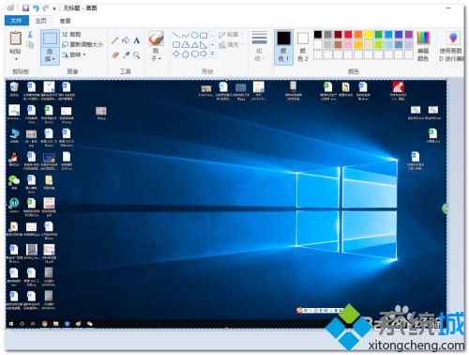Toggle Color 2 as active color
The height and width of the screenshot is (355, 469).
tap(302, 47)
